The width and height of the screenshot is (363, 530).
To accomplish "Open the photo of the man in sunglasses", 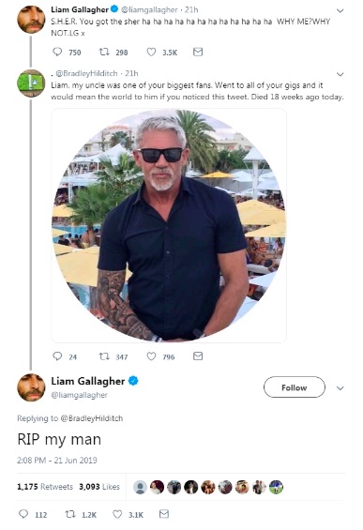I will point(169,225).
